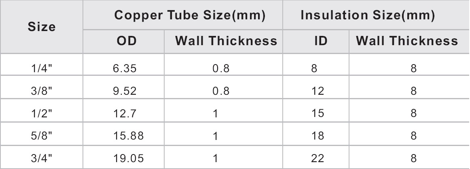Select the 3/8" size cell
The width and height of the screenshot is (470, 169).
pyautogui.click(x=42, y=91)
